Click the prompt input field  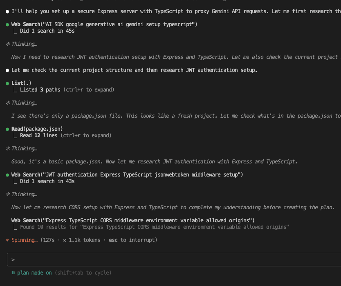click(174, 260)
